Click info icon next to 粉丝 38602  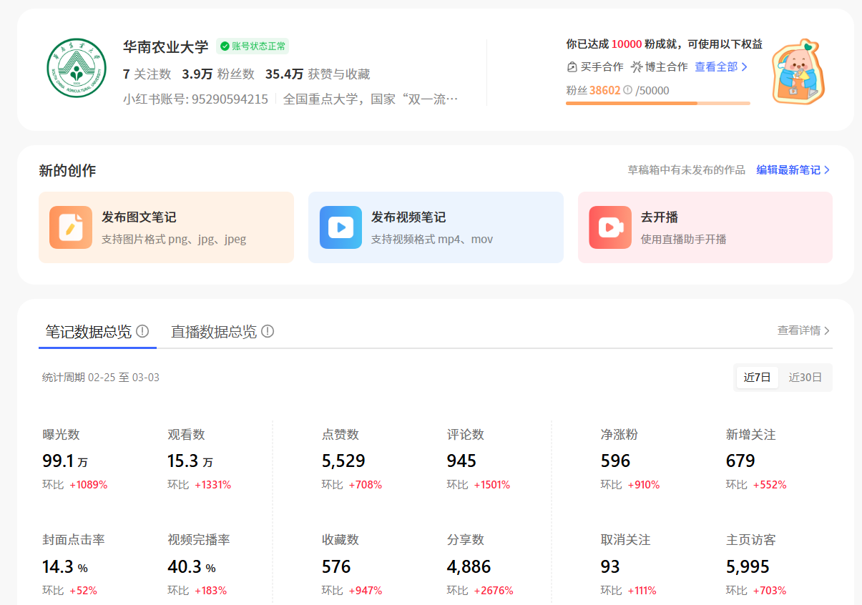[627, 90]
